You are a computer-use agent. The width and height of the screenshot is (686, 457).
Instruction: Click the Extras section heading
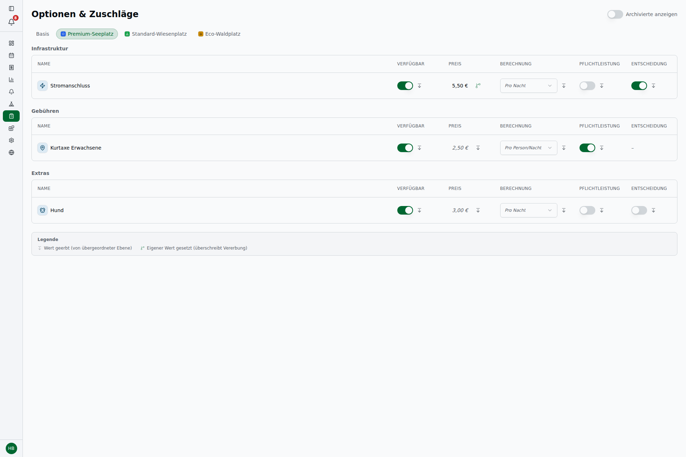(40, 173)
